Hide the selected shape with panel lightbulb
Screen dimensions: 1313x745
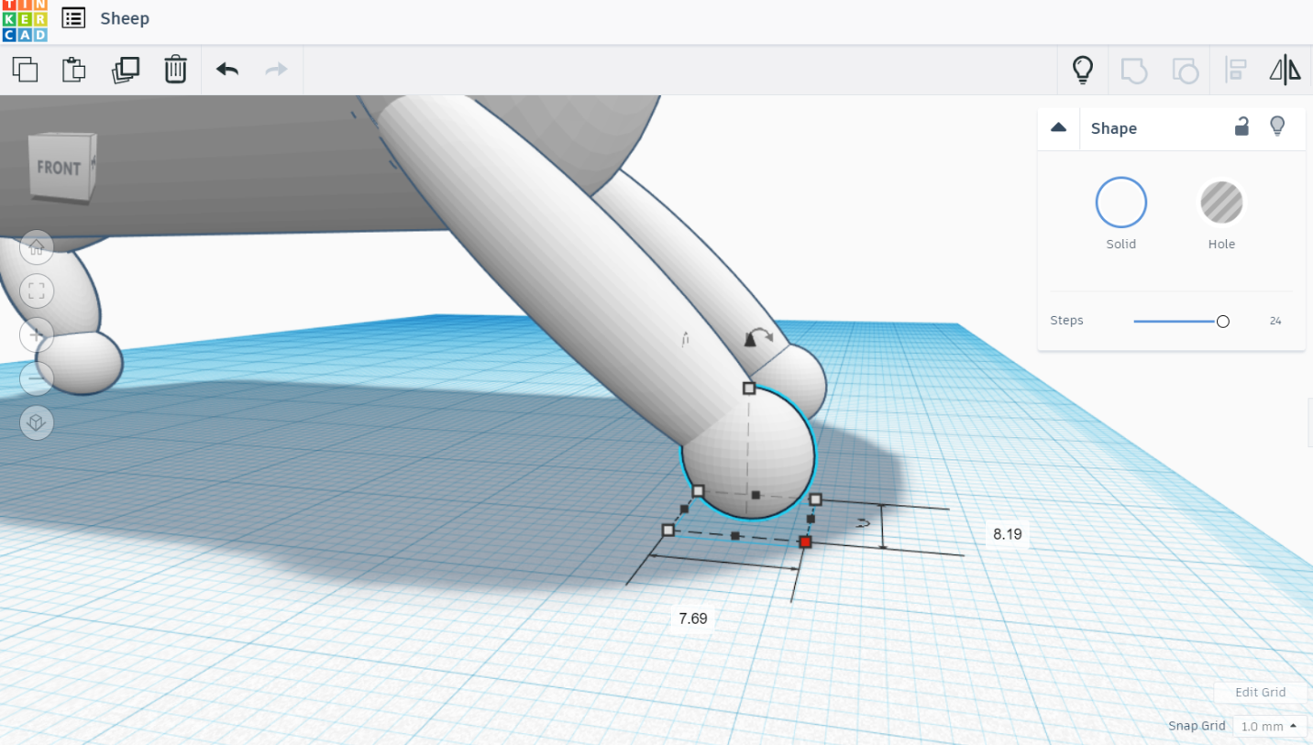pyautogui.click(x=1277, y=126)
